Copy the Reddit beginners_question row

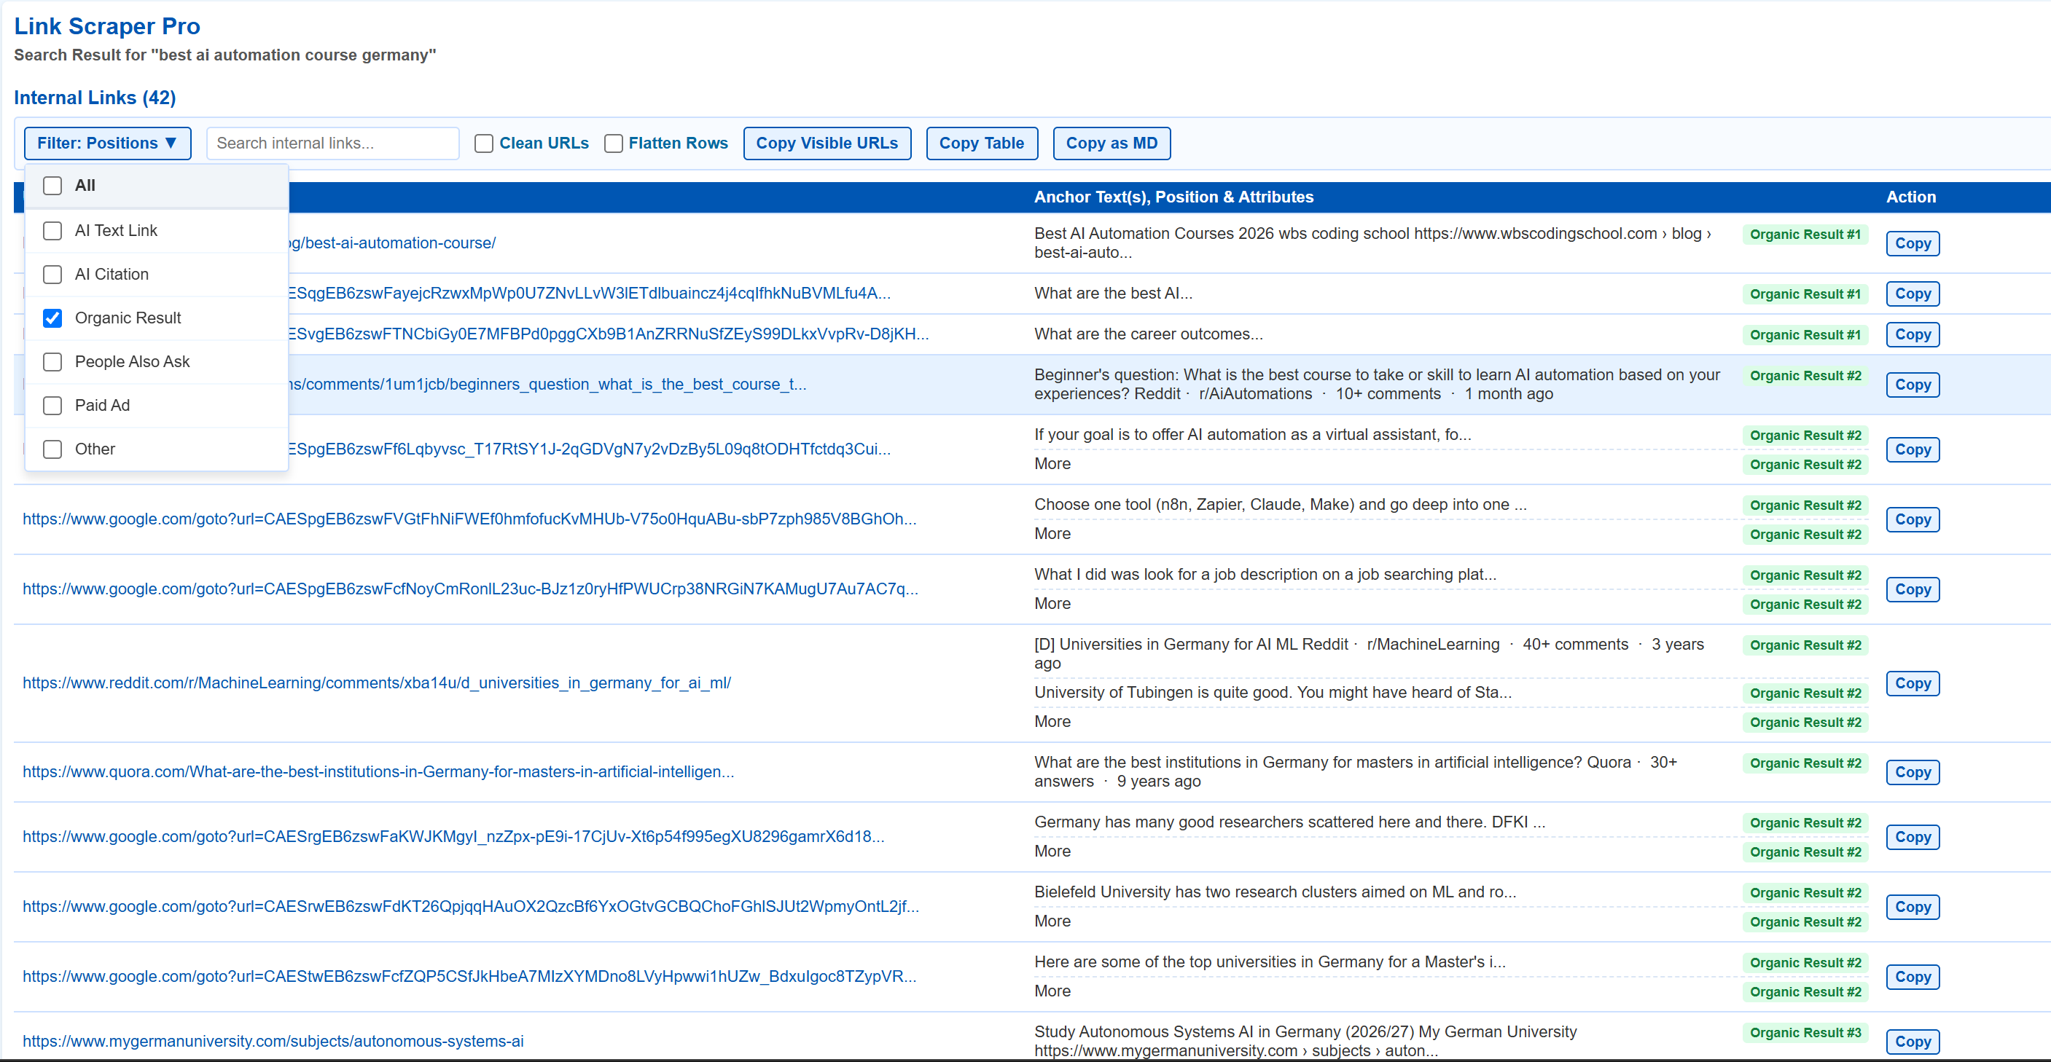pyautogui.click(x=1913, y=385)
